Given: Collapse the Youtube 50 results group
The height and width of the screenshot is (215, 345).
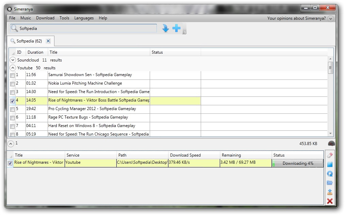Looking at the screenshot, I should click(13, 68).
